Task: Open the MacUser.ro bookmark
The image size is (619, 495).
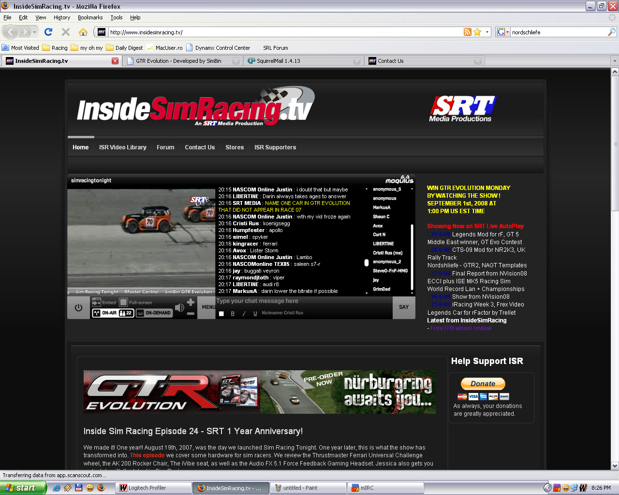Action: coord(164,48)
